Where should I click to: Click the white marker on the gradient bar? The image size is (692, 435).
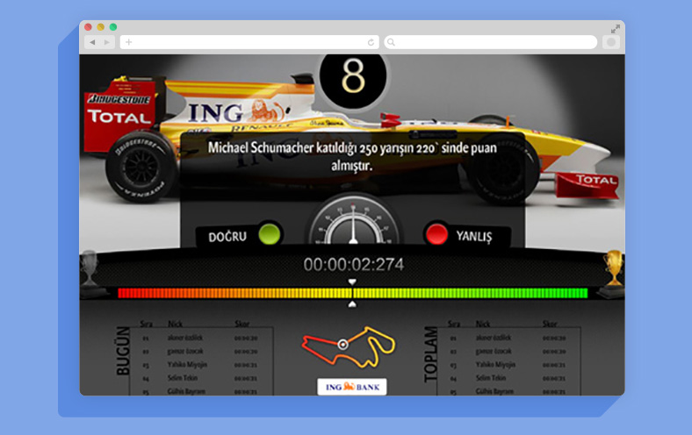click(x=352, y=282)
